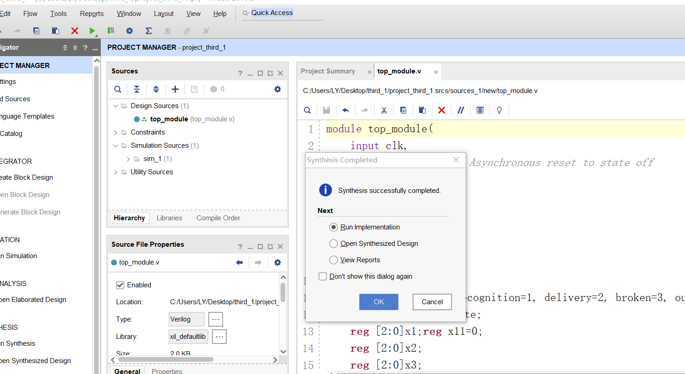Expand sim_1 tree node
The height and width of the screenshot is (374, 685).
128,159
